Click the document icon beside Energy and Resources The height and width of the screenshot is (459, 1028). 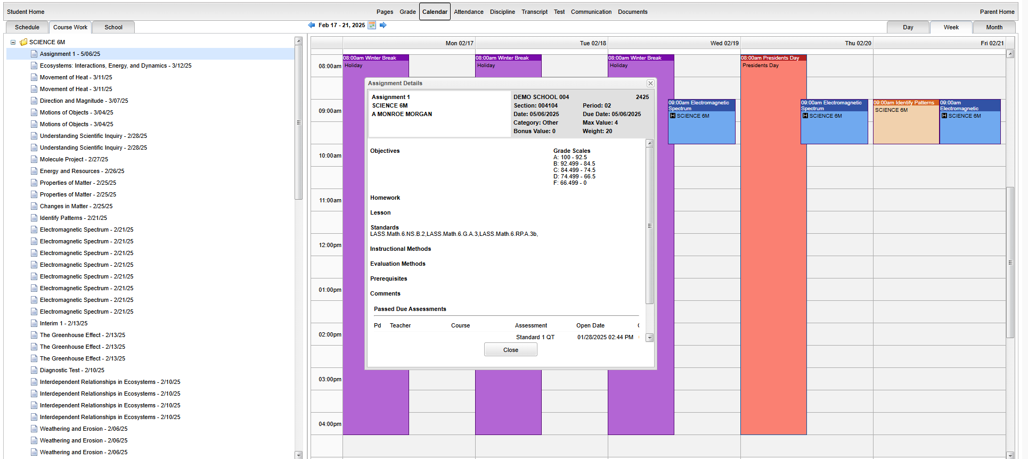34,171
